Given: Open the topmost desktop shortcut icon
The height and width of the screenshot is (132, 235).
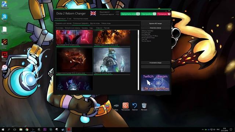Looking at the screenshot, I should point(4,4).
